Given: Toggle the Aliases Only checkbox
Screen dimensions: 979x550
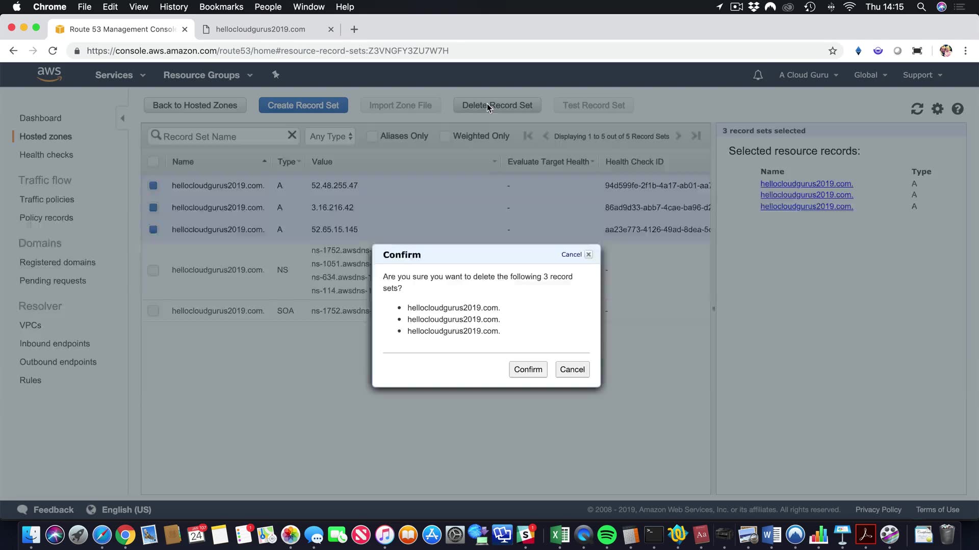Looking at the screenshot, I should [372, 136].
